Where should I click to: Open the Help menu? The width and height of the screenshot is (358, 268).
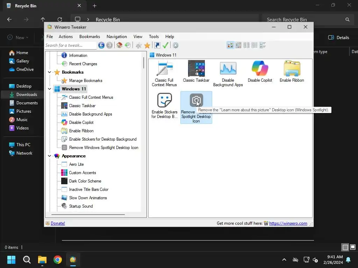click(x=170, y=36)
